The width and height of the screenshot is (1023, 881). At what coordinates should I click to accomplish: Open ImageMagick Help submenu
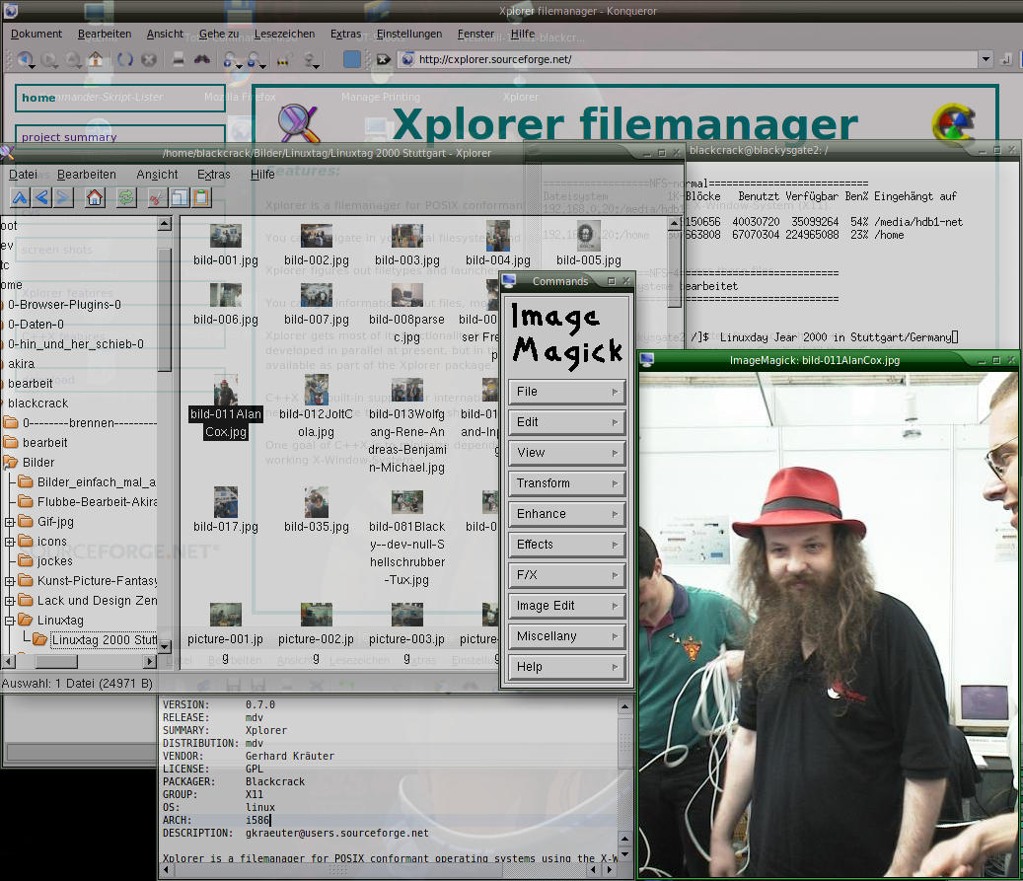coord(566,668)
